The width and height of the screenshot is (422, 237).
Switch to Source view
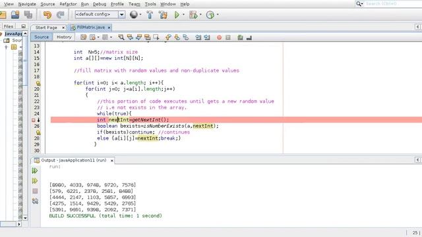point(42,37)
